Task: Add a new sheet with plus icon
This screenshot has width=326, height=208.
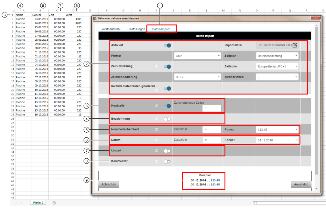Action: click(54, 203)
